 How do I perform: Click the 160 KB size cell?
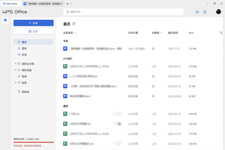tap(193, 144)
